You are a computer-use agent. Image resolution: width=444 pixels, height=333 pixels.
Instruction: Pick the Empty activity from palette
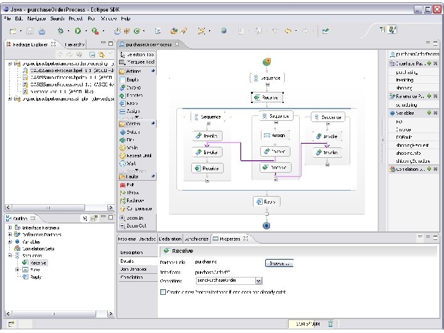tap(129, 80)
